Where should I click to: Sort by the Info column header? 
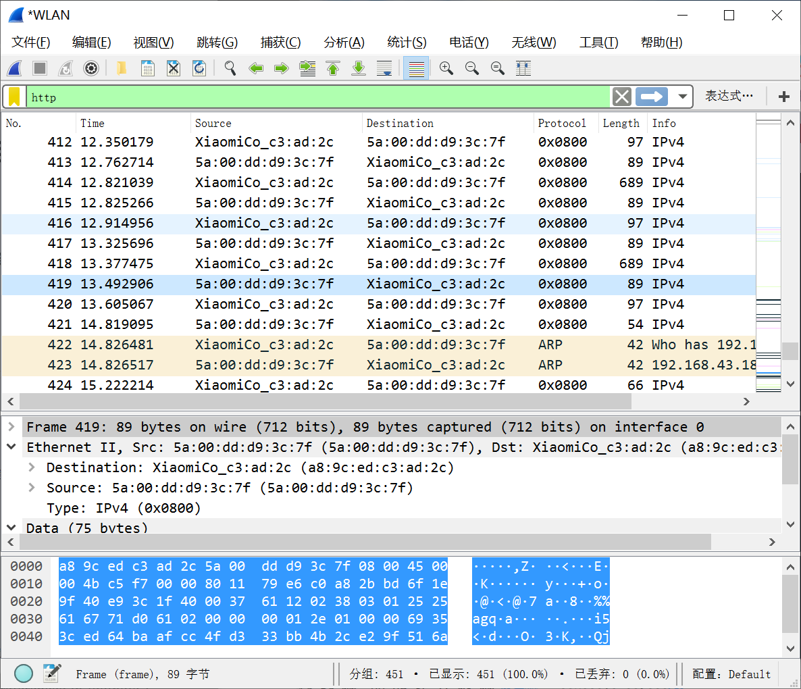702,123
